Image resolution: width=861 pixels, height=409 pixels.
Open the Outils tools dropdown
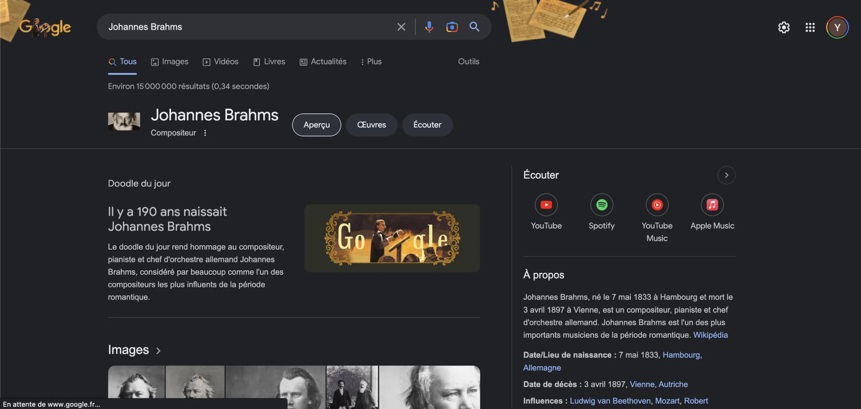[x=468, y=62]
